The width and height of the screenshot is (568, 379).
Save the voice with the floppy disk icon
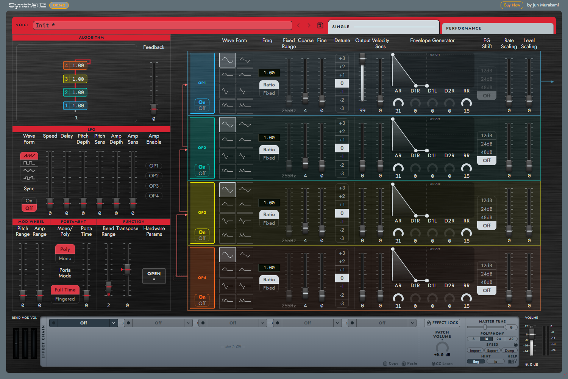coord(320,25)
